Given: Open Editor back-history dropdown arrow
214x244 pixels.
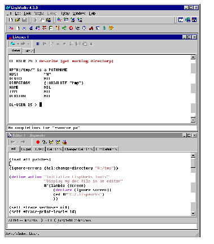Looking at the screenshot, I should coord(18,142).
